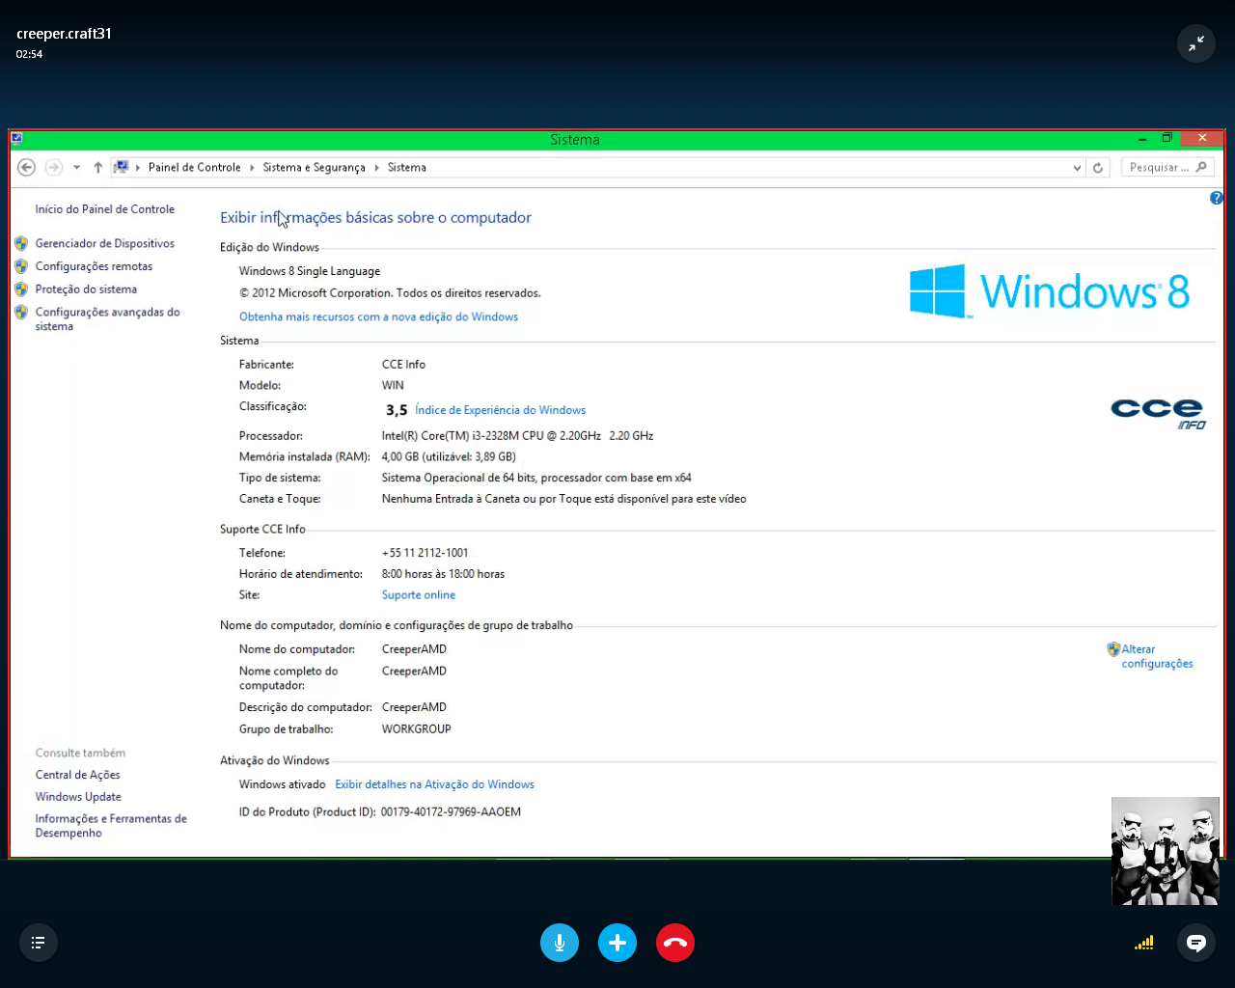This screenshot has height=988, width=1235.
Task: Click shield icon beside Configurações avançadas
Action: (21, 312)
